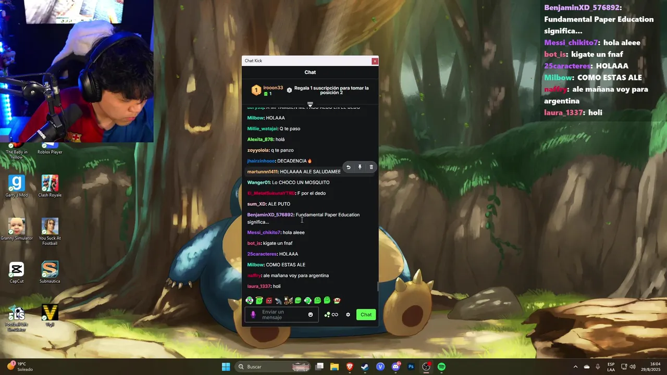
Task: Open Photoshop from taskbar
Action: pos(411,367)
